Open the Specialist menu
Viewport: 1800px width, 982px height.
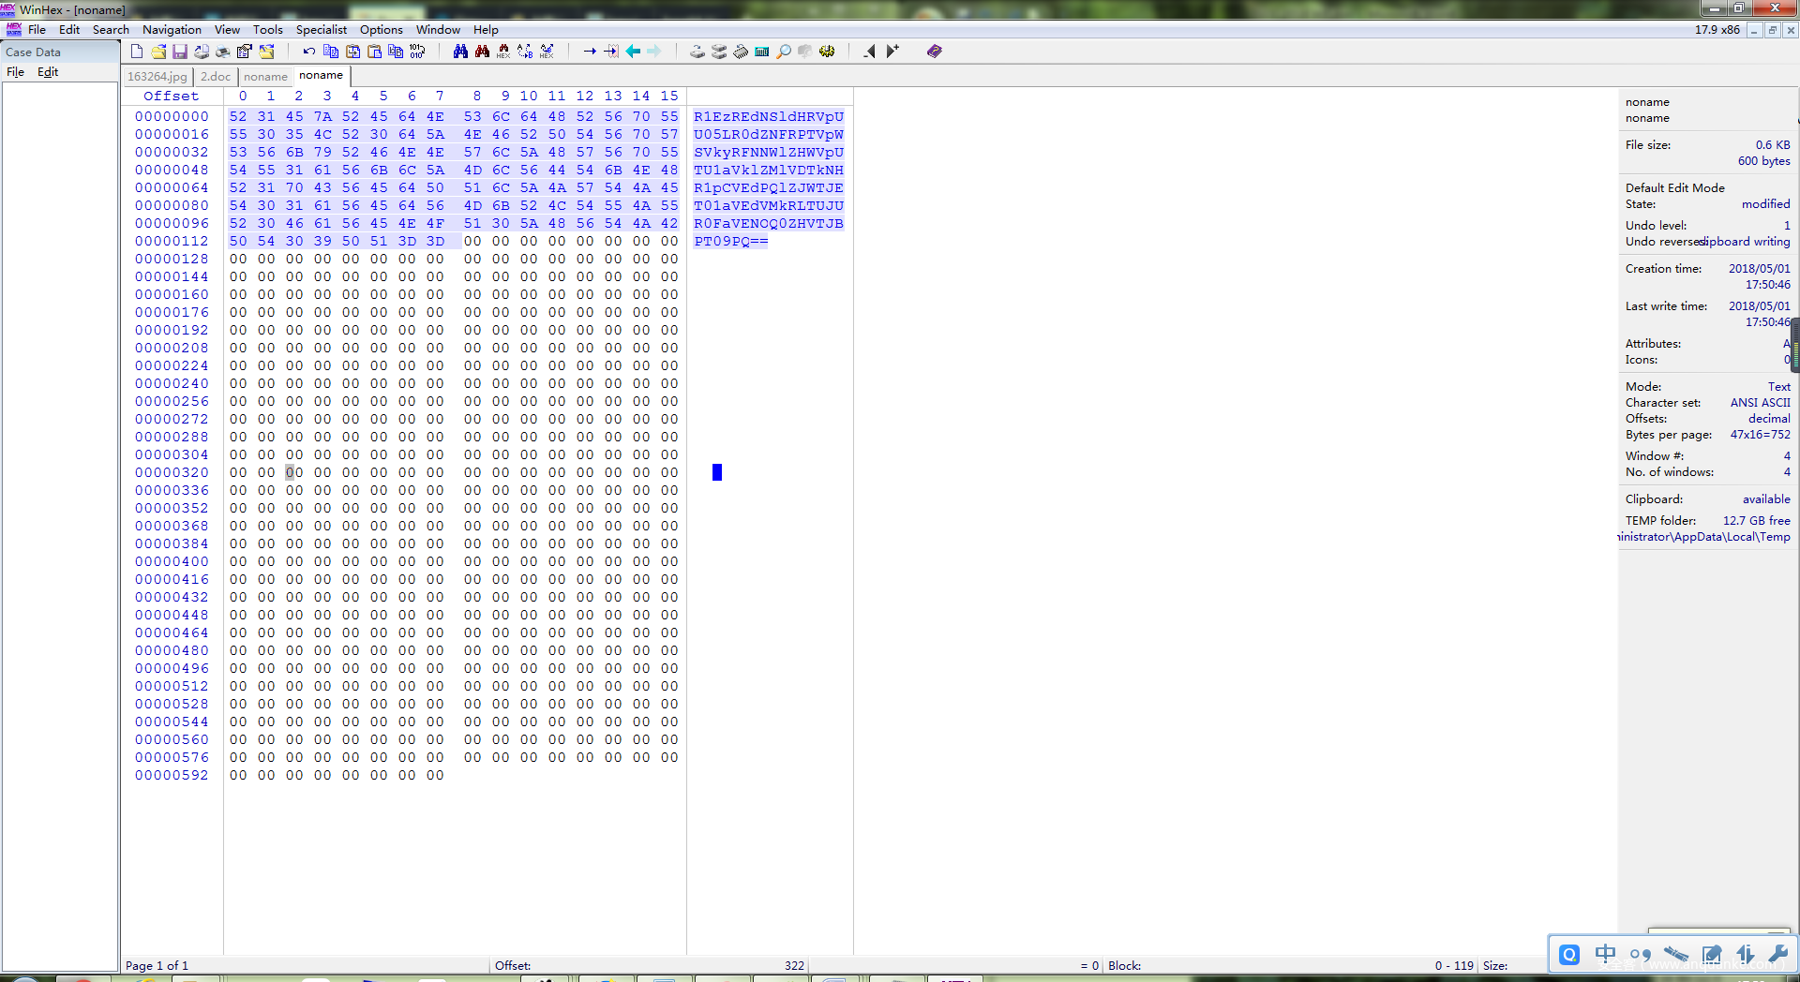[x=321, y=30]
